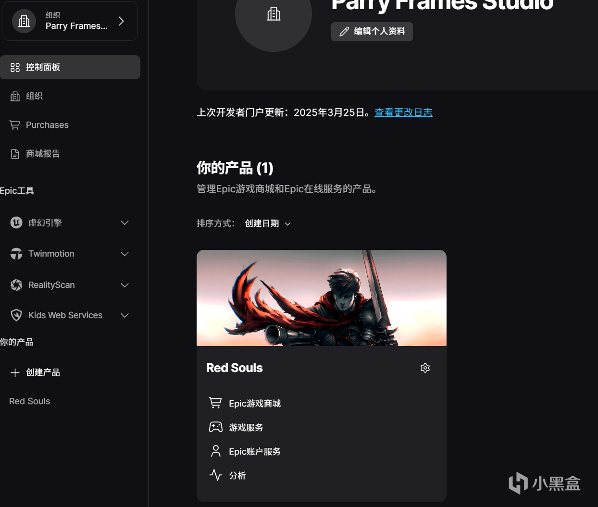Open Epic游戏商城 in the Red Souls card
Screen dimensions: 598x507
click(255, 404)
